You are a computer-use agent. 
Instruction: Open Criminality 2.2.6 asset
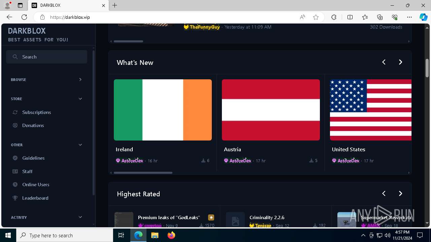point(267,217)
